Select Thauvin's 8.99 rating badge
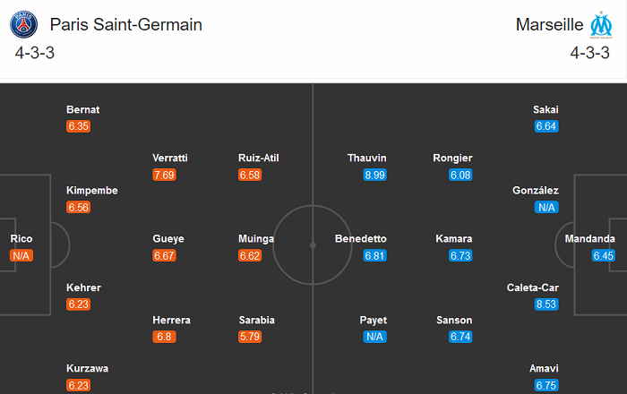 [x=374, y=175]
